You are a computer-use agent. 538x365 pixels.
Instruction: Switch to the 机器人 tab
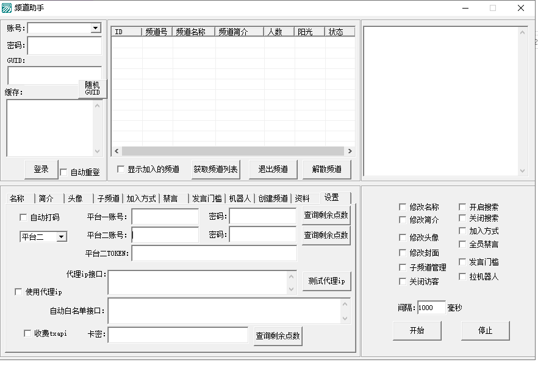239,198
